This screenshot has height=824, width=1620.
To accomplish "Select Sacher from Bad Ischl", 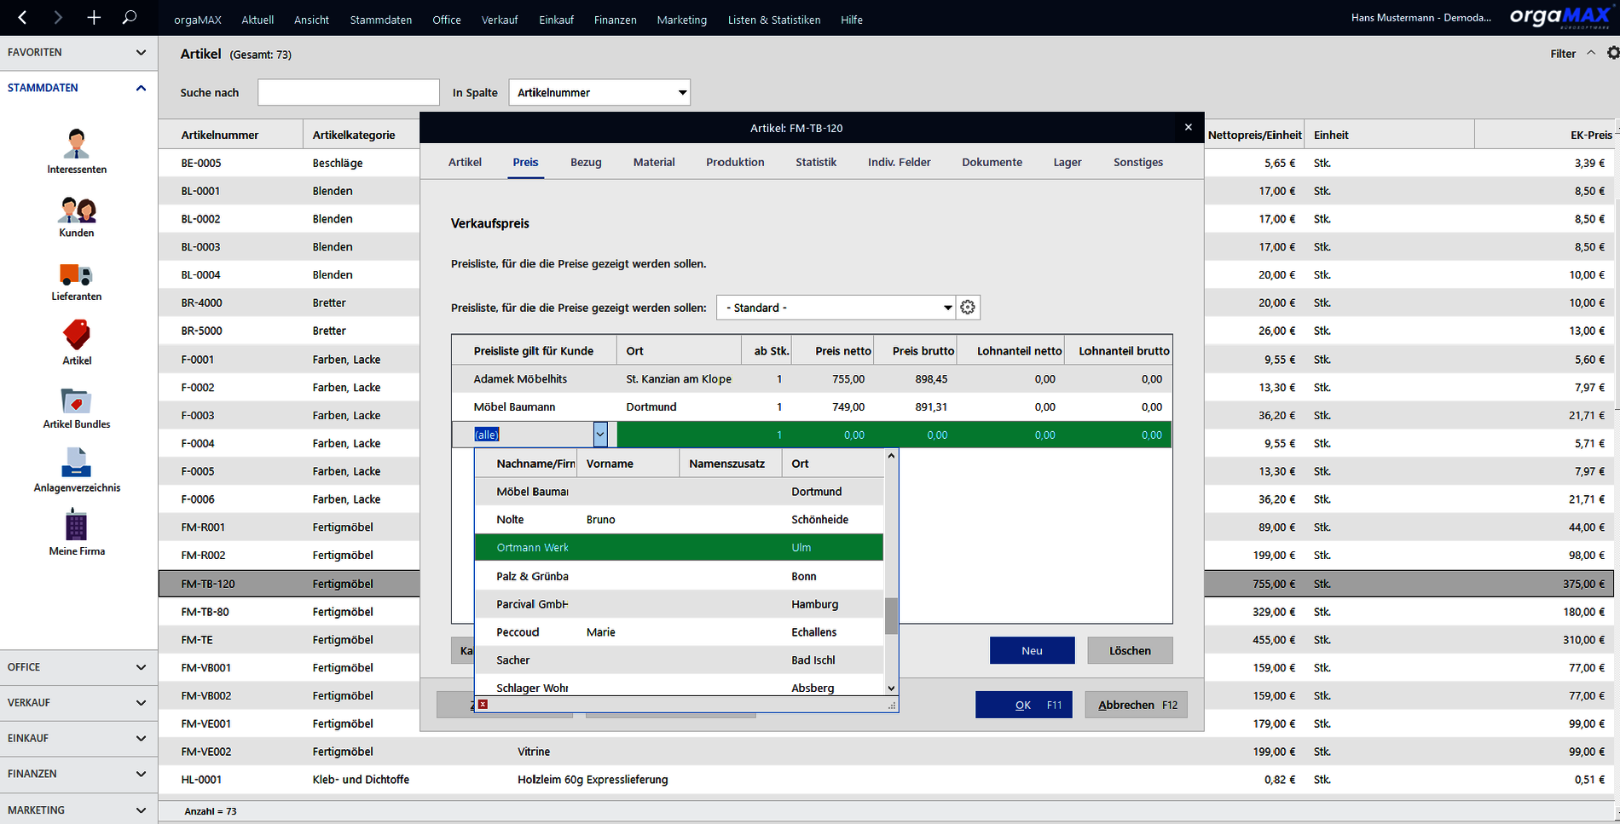I will click(x=679, y=660).
